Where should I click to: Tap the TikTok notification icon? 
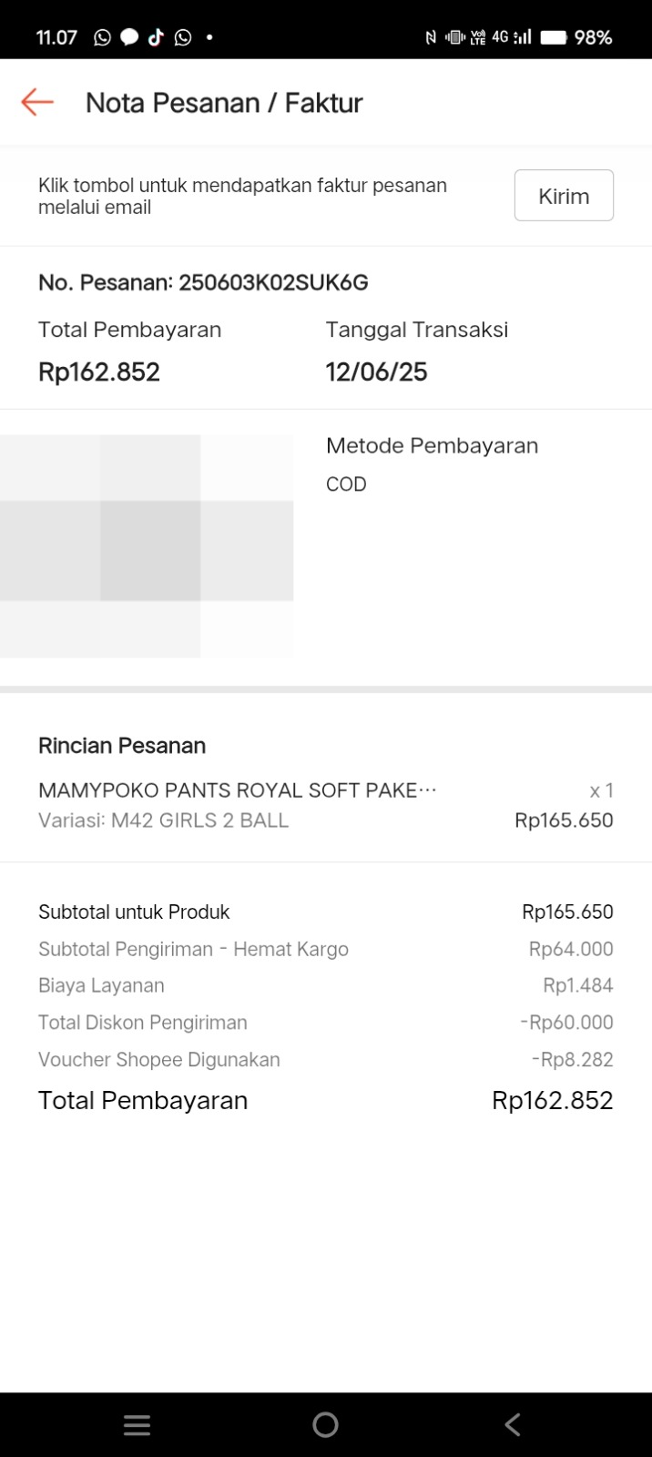(156, 37)
